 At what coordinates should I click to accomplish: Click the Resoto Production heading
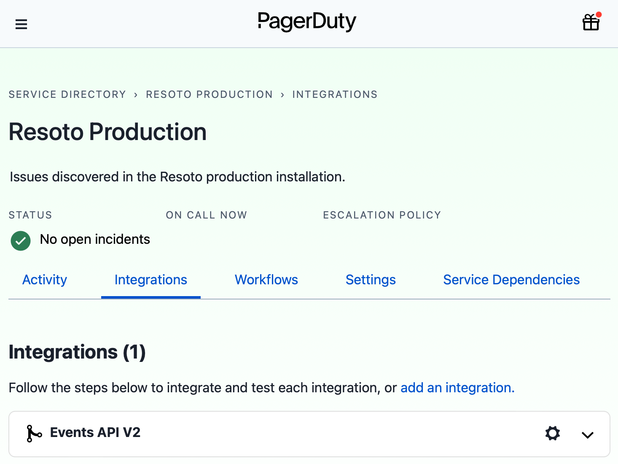pos(108,132)
